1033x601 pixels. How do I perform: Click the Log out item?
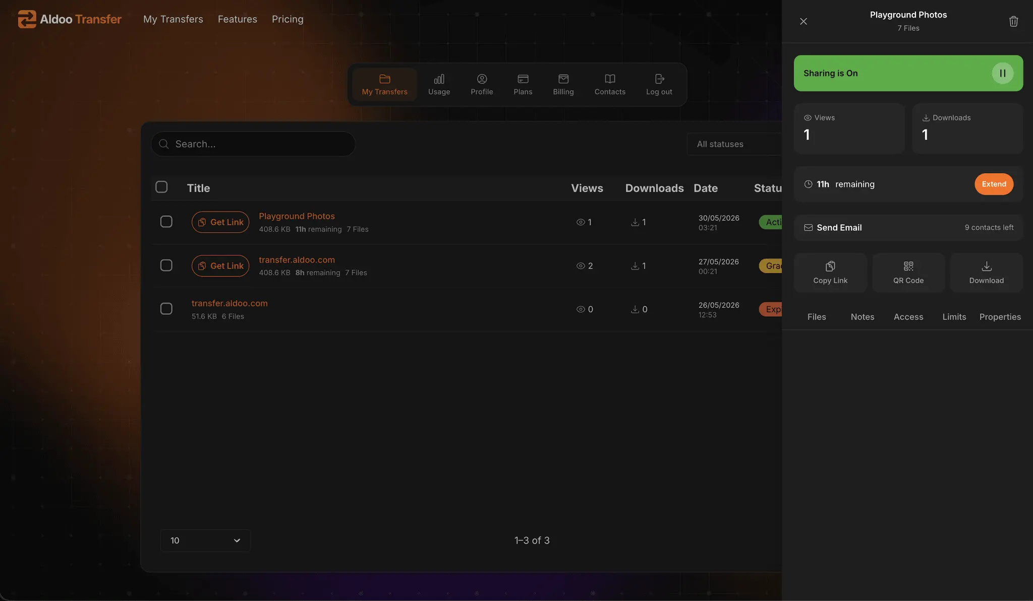[659, 84]
